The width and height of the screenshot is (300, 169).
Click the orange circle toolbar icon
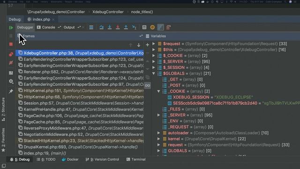pyautogui.click(x=152, y=27)
